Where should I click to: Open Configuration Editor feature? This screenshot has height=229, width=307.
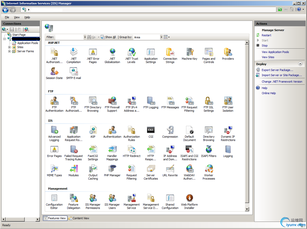[x=54, y=202]
